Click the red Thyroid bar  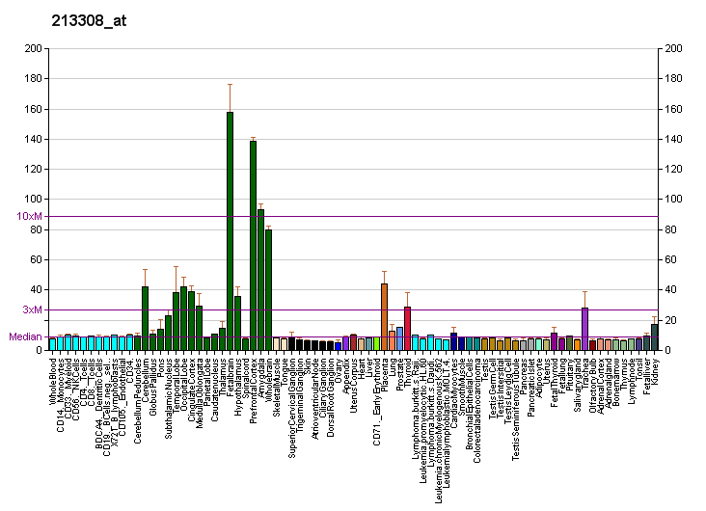[407, 328]
